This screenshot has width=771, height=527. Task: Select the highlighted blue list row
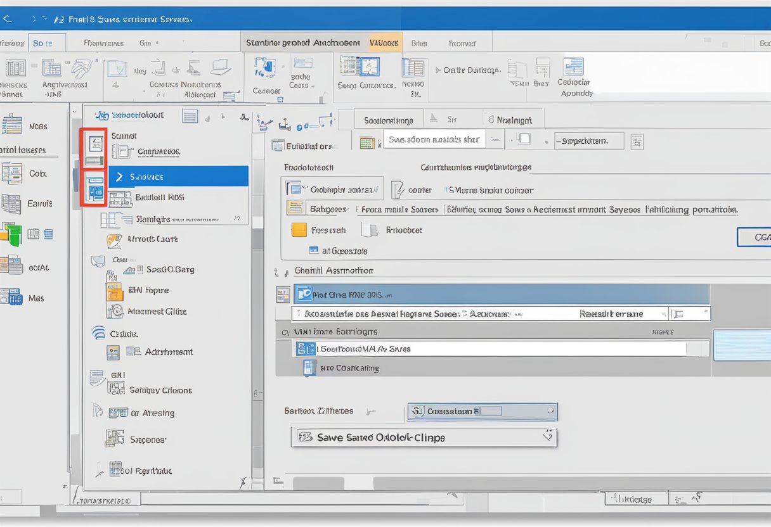501,295
